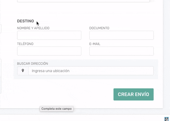Click the DOCUMENTO label text
Screen dimensions: 170x121
99,28
